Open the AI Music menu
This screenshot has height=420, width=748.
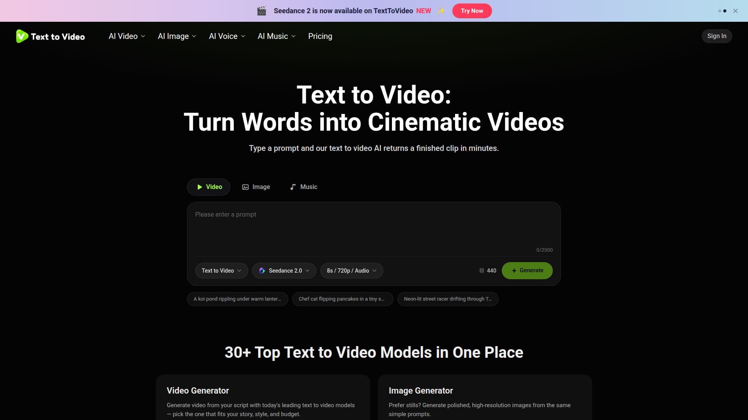point(277,36)
